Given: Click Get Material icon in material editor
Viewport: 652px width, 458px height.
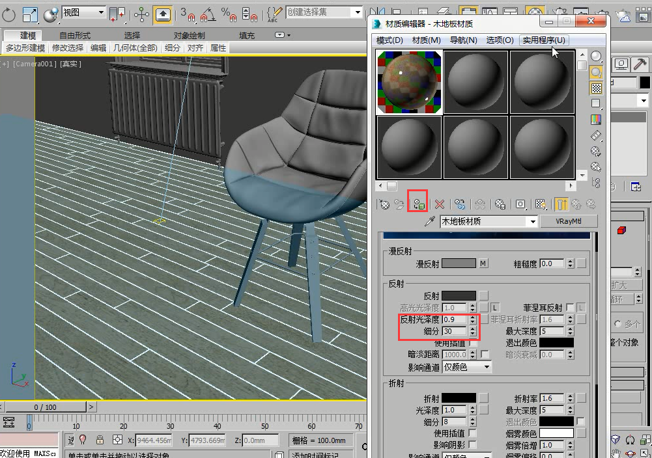Looking at the screenshot, I should 384,204.
